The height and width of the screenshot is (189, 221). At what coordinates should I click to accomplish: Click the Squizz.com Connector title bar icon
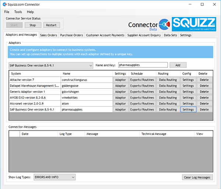[4, 4]
